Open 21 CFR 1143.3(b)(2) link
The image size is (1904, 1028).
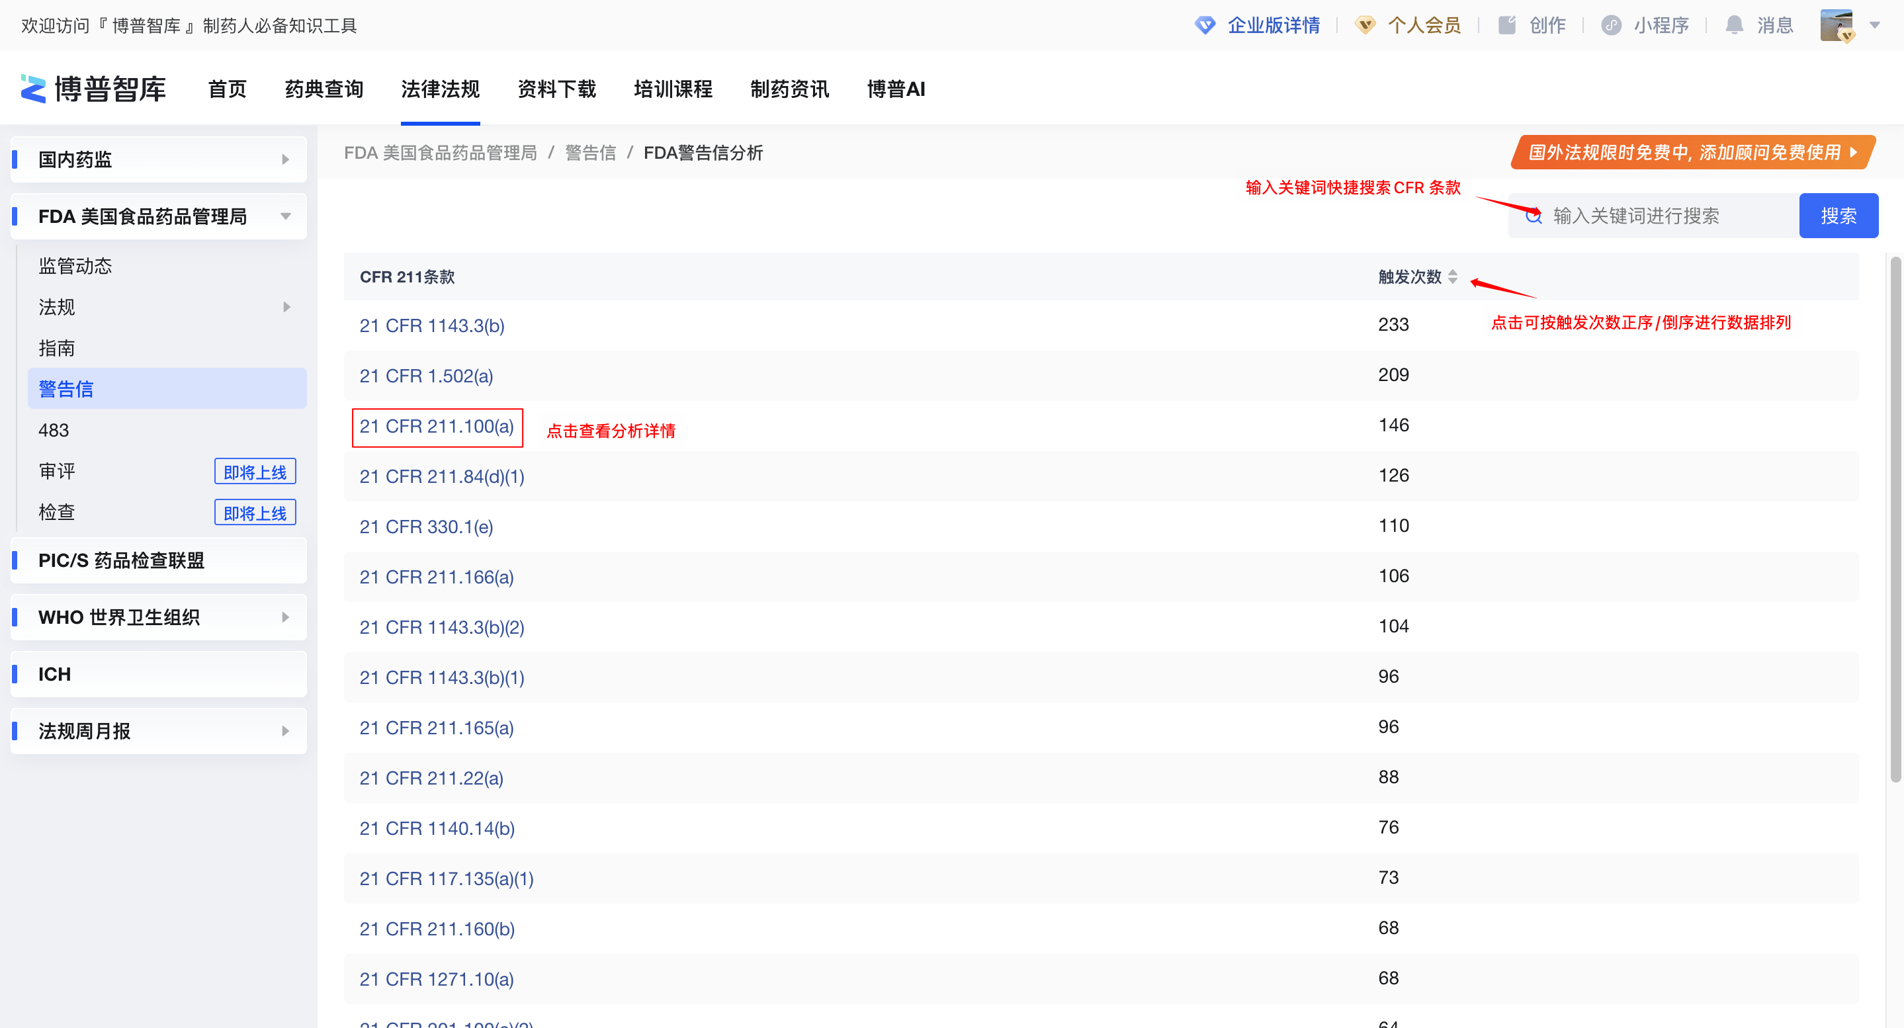point(441,626)
